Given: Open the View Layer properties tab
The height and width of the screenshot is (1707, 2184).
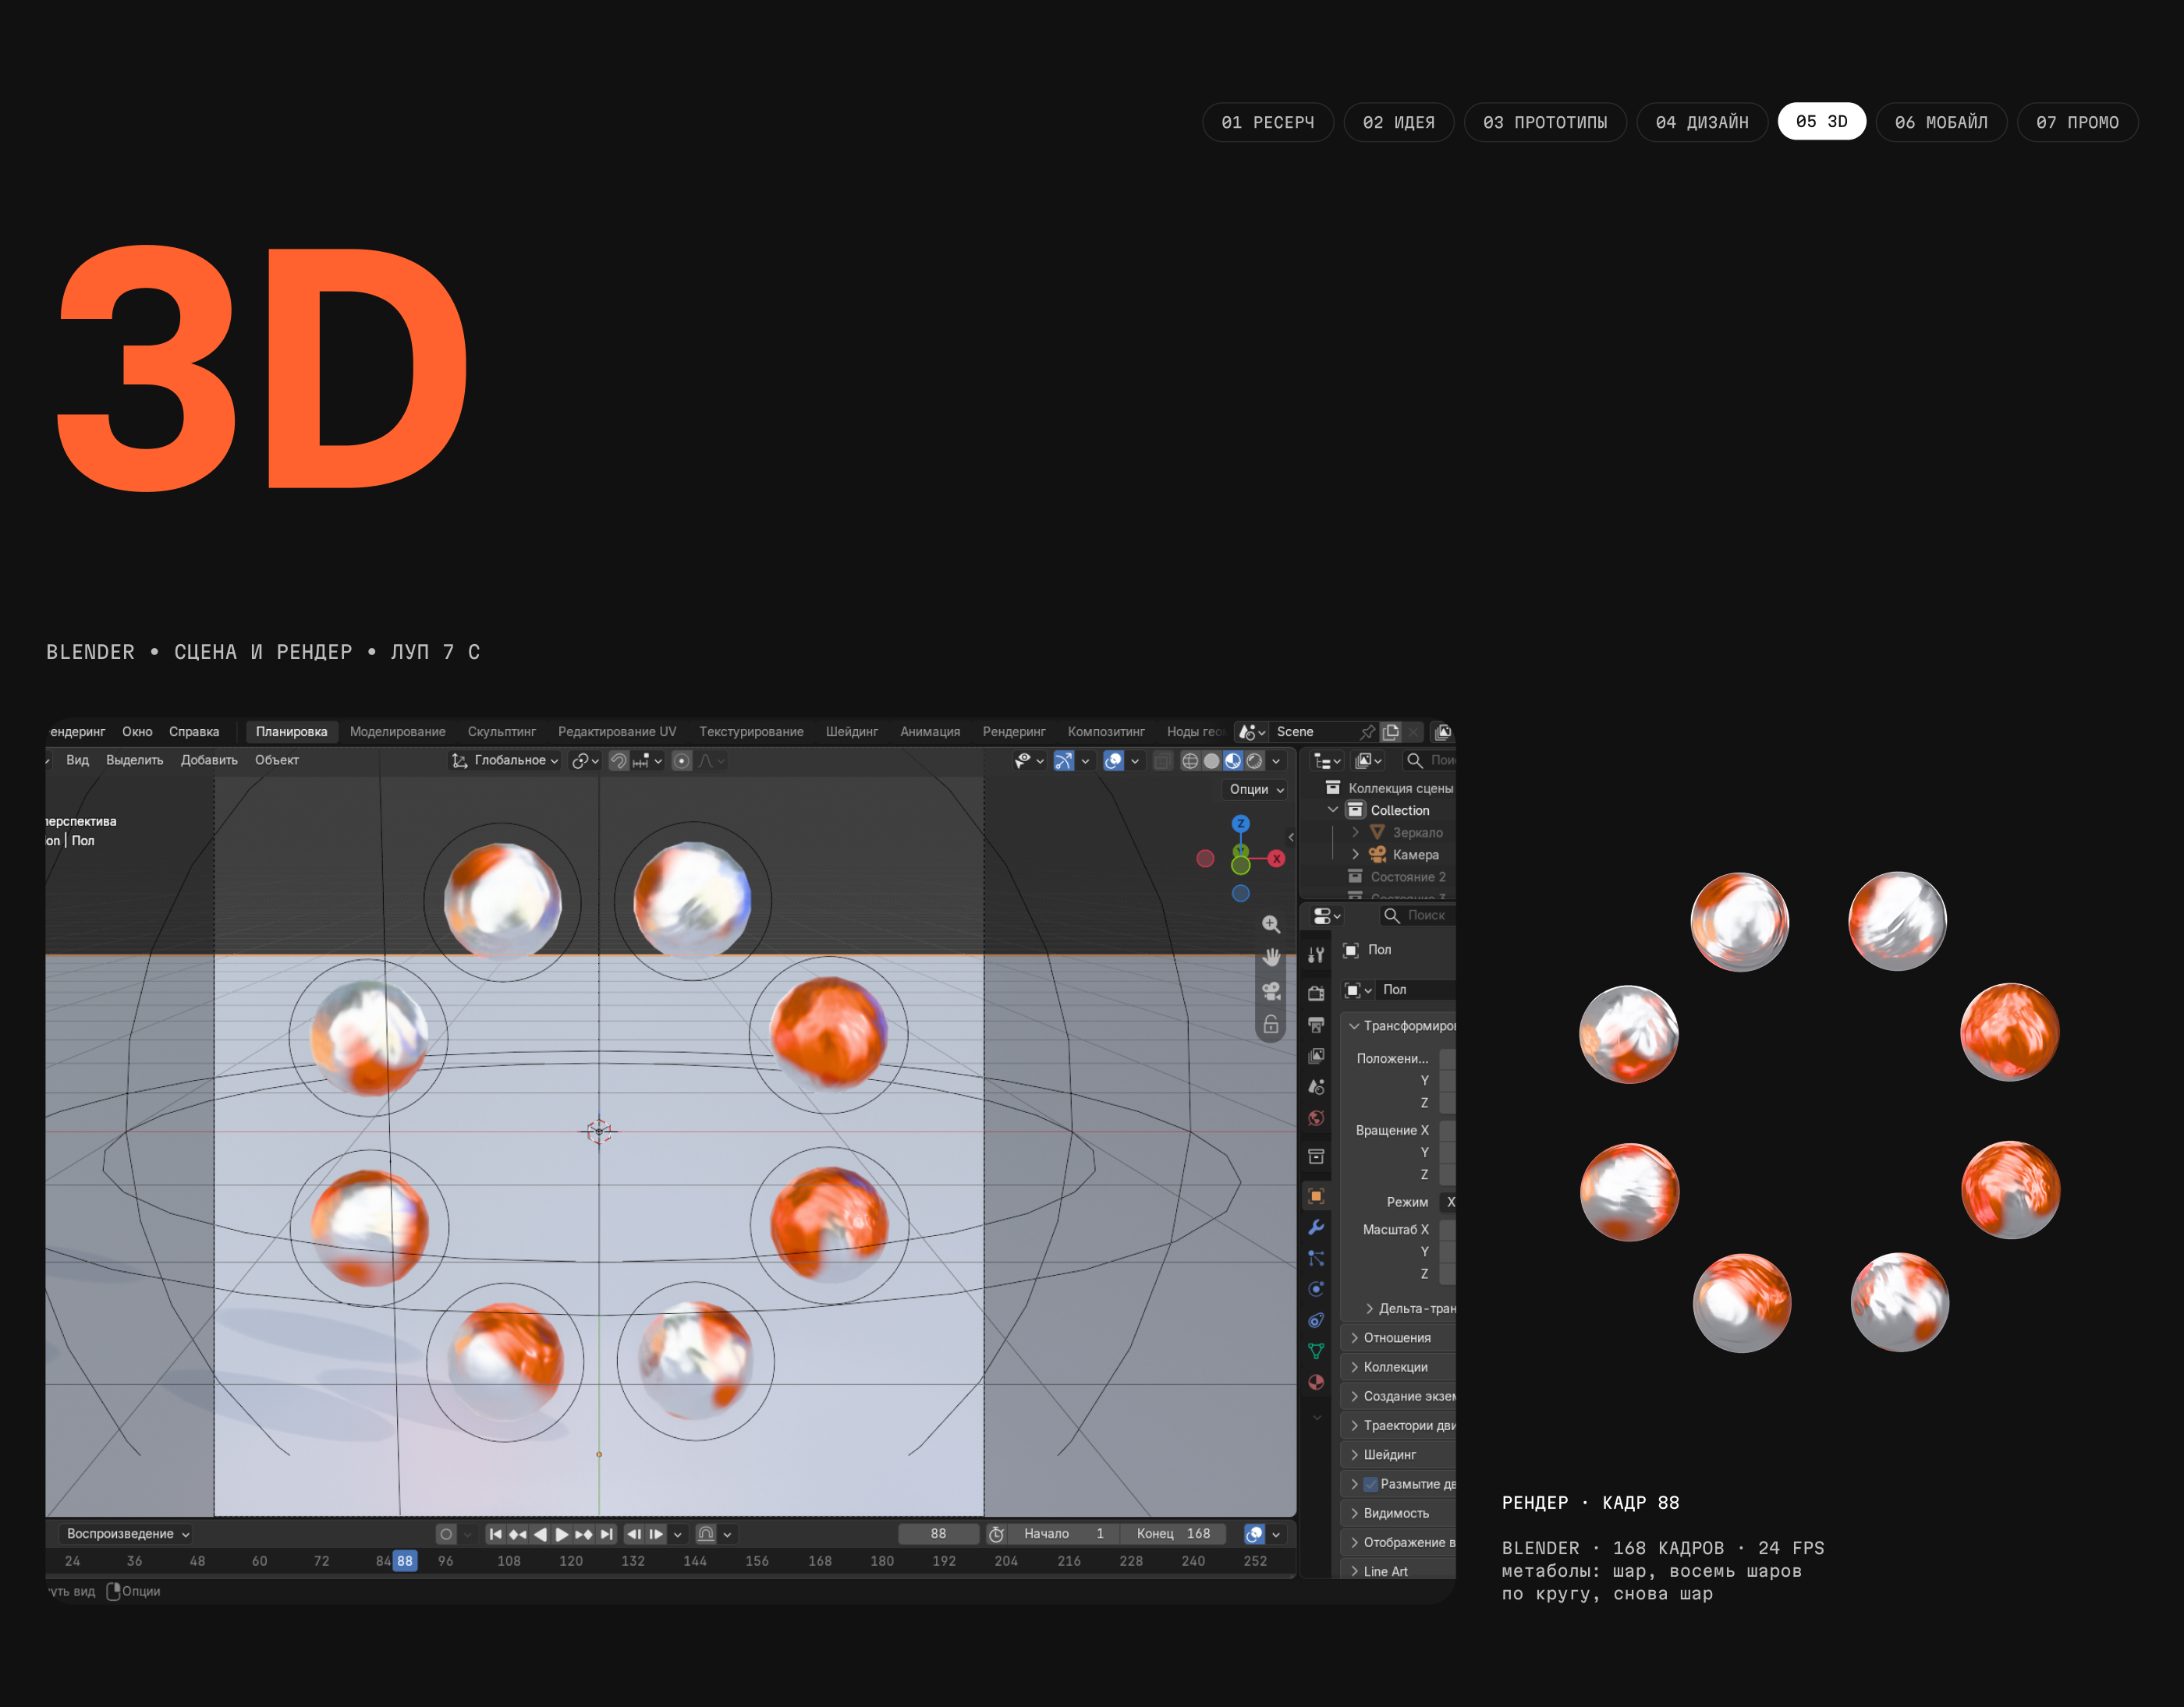Looking at the screenshot, I should [x=1316, y=1056].
